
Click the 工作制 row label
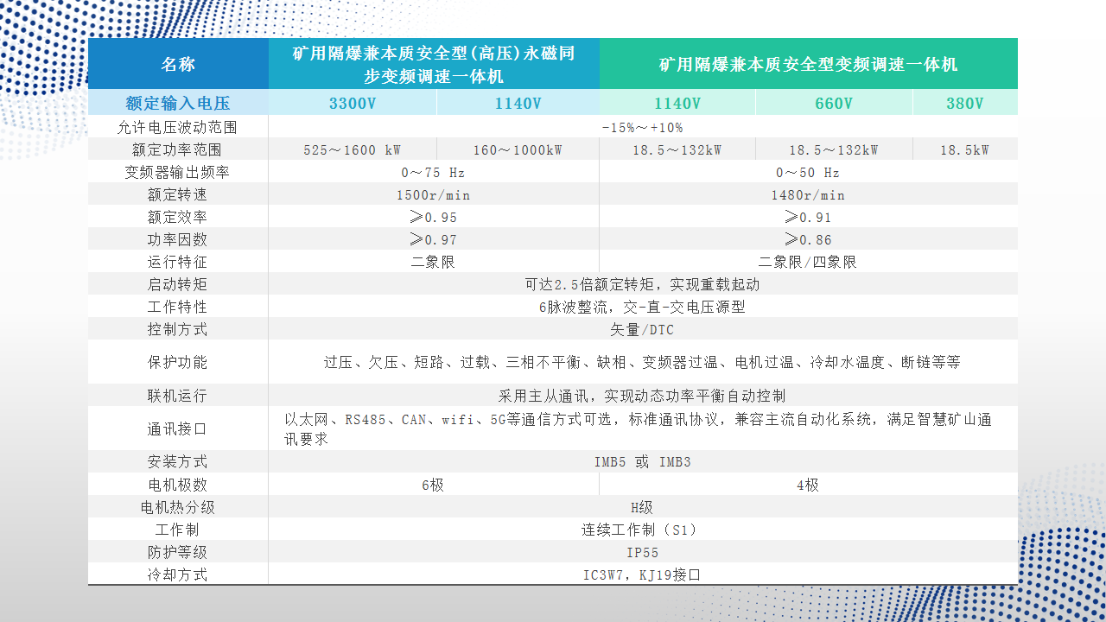point(177,530)
